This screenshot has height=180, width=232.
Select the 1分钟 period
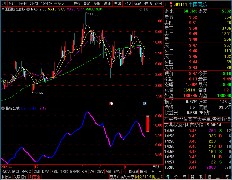point(23,3)
